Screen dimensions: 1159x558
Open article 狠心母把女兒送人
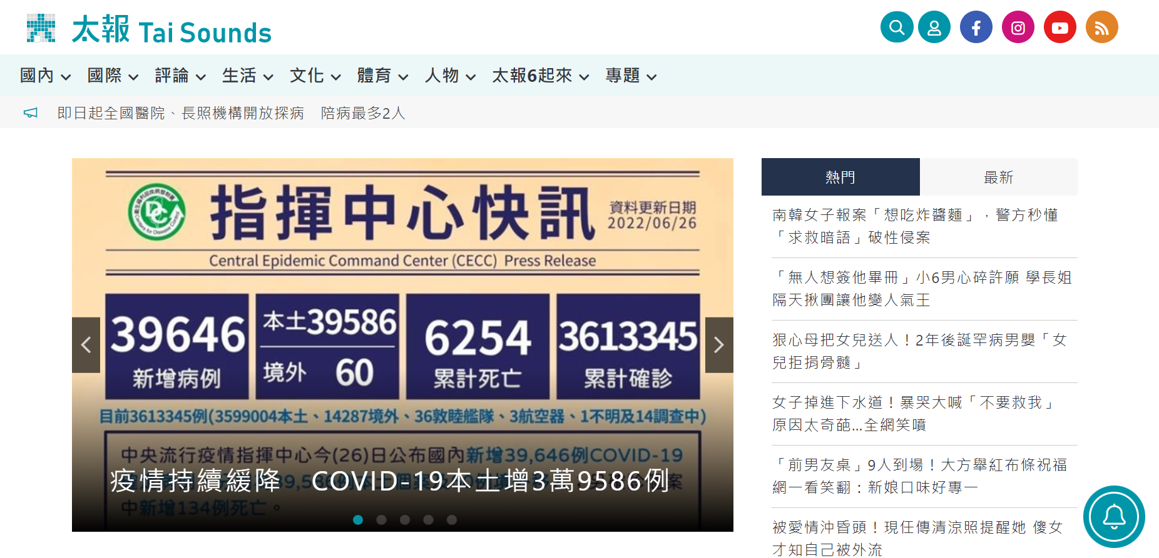[x=920, y=351]
